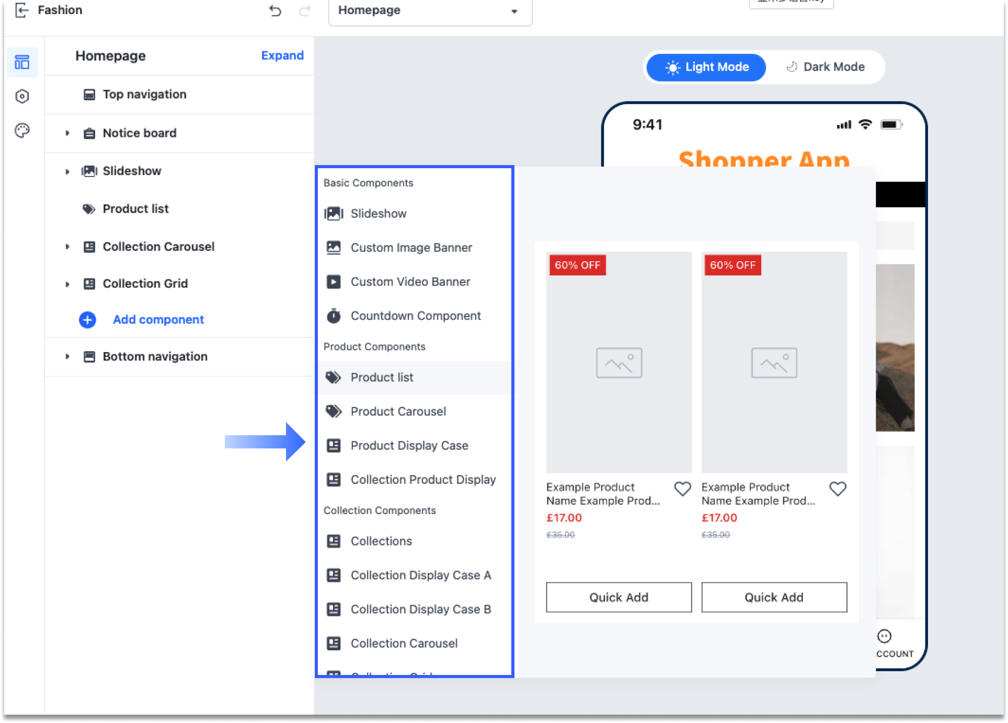1008x723 pixels.
Task: Click the first product image placeholder
Action: click(x=619, y=363)
